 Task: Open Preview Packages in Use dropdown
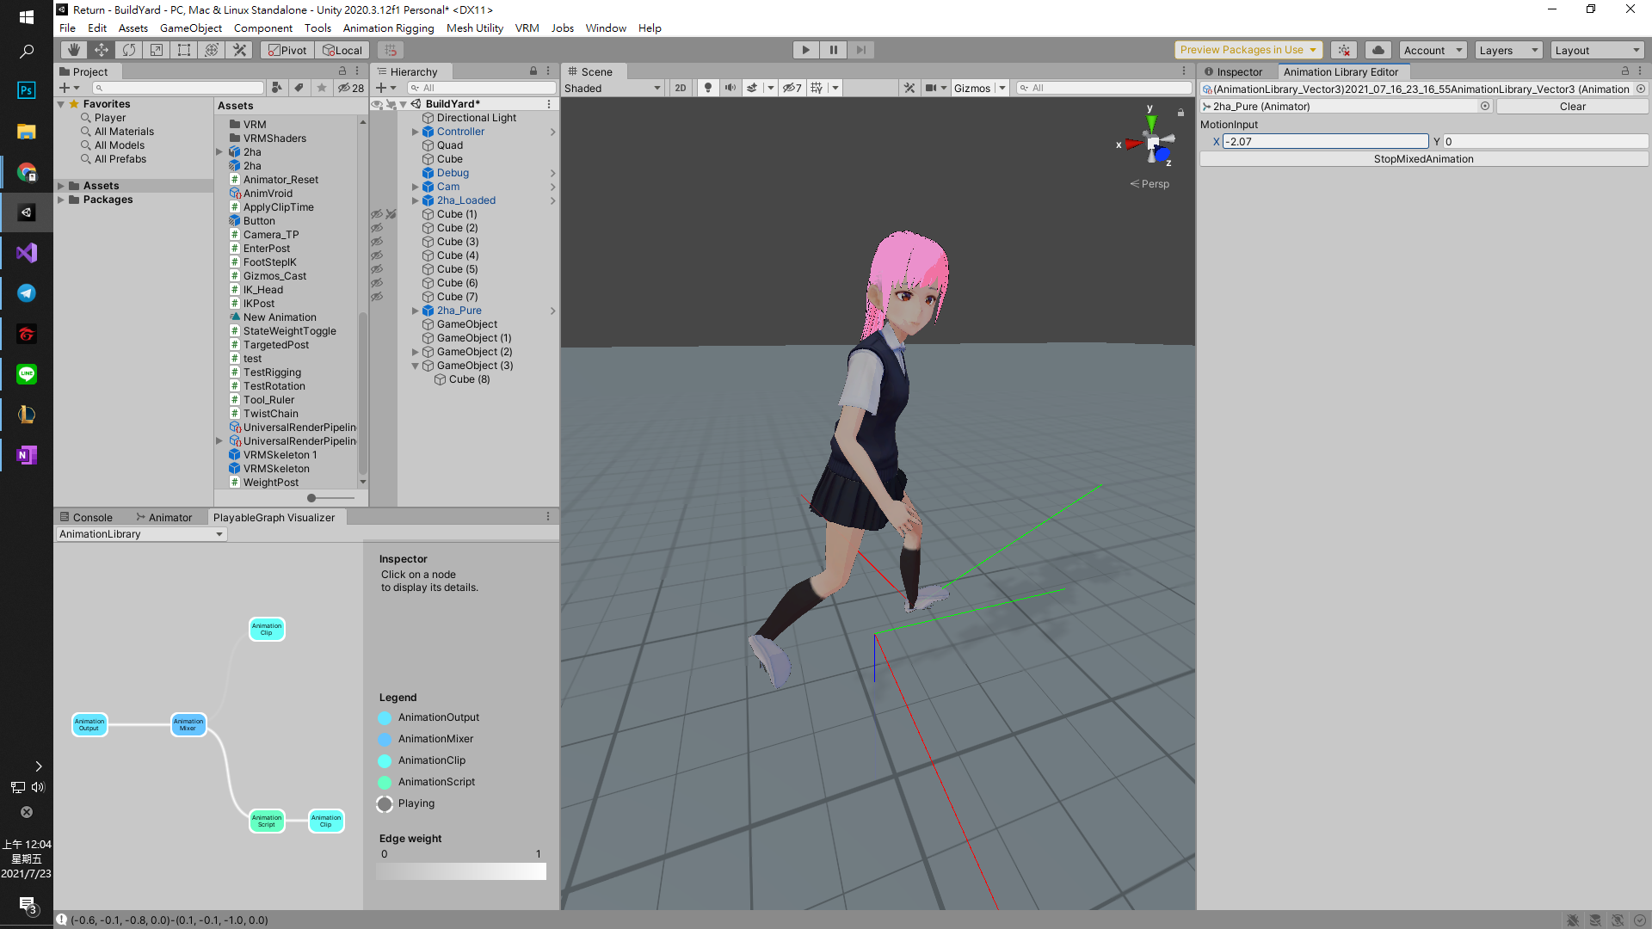pyautogui.click(x=1248, y=50)
